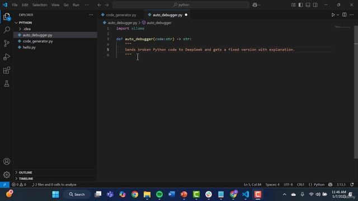This screenshot has height=201, width=358.
Task: Click the python command center search box
Action: (x=181, y=5)
